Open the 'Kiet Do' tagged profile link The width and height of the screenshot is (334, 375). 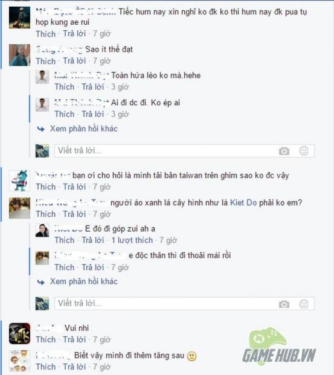(x=243, y=203)
